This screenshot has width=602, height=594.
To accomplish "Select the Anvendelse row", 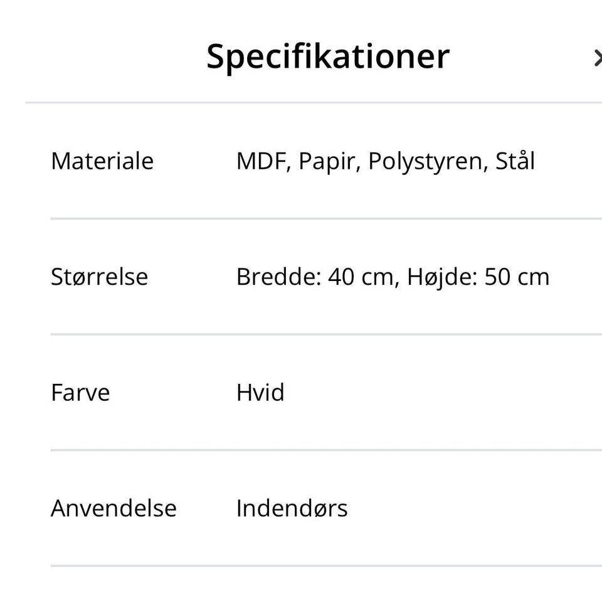I will coord(301,509).
